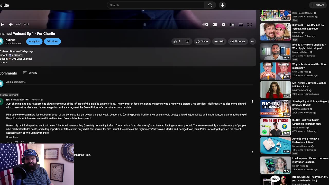
Task: Heart MartinEstrada's comment
Action: 22,143
